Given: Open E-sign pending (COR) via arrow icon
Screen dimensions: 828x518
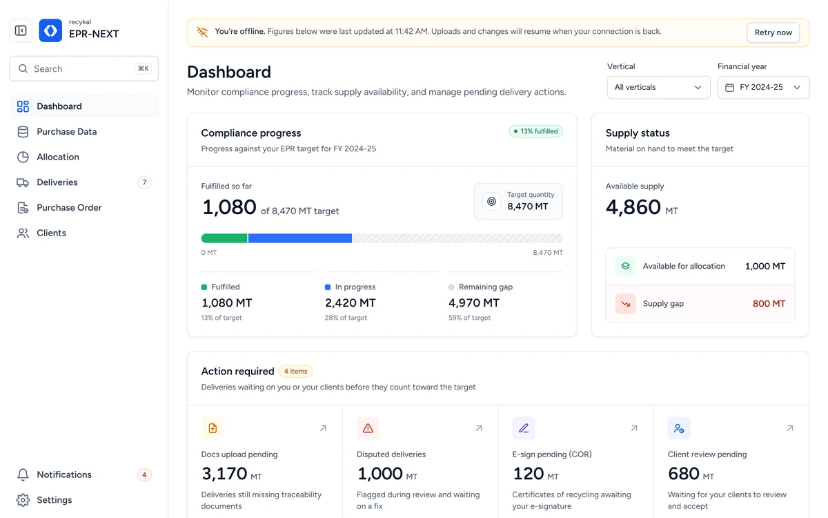Looking at the screenshot, I should (634, 428).
